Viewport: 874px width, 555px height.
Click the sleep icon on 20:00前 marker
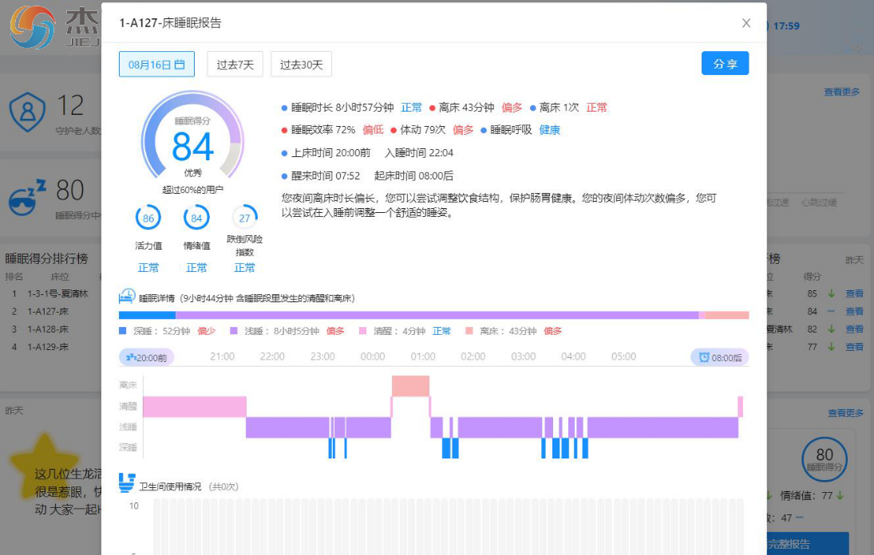130,357
